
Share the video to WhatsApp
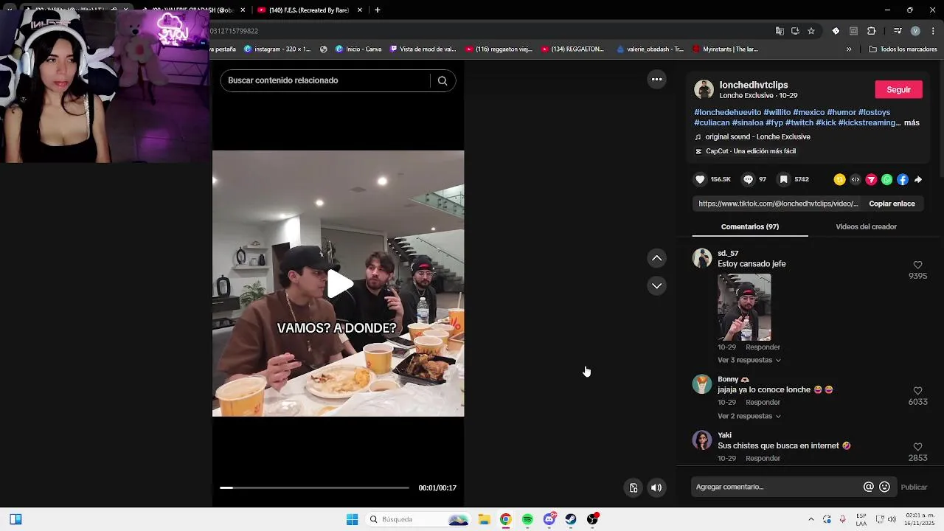(x=886, y=179)
